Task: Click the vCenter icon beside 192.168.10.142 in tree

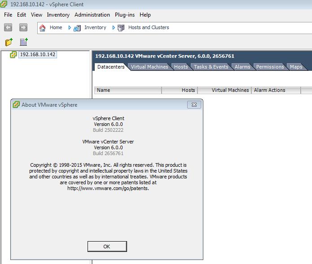Action: (x=13, y=55)
